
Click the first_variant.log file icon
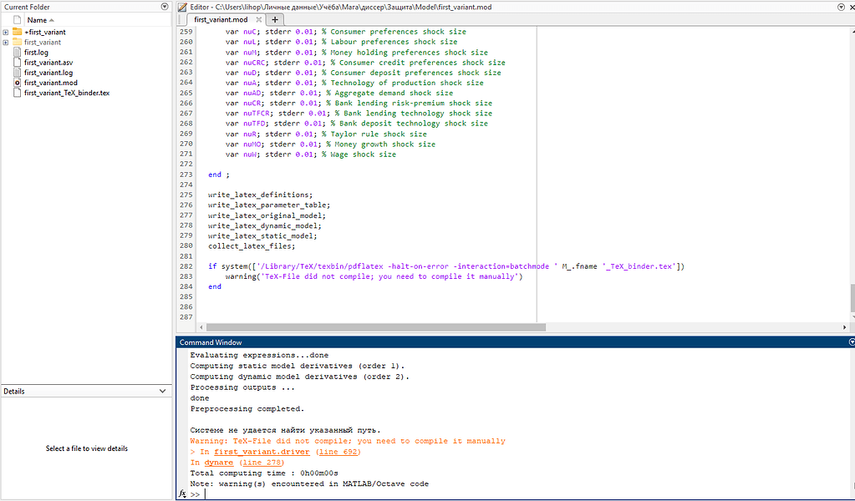(x=17, y=73)
